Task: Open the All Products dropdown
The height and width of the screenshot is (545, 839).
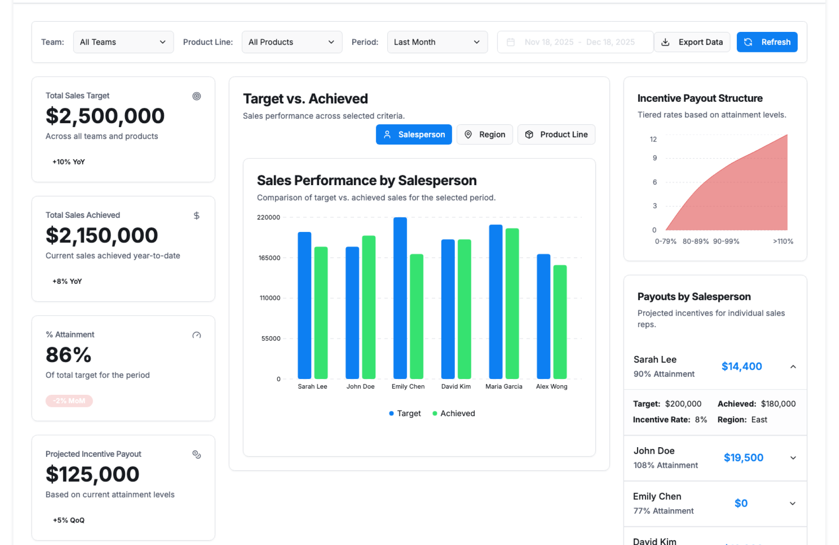Action: (291, 42)
